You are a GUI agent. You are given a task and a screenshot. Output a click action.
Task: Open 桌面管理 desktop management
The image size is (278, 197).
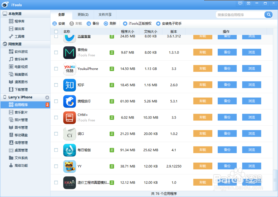pos(18,150)
